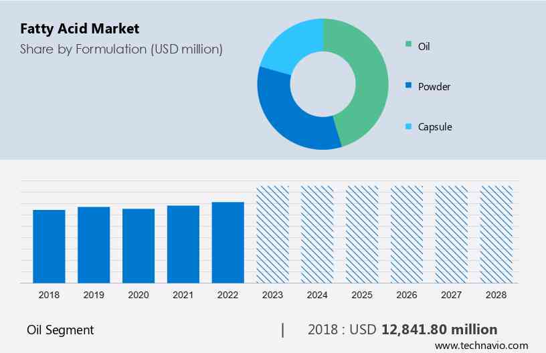Click the Share by Formulation subtitle

121,49
